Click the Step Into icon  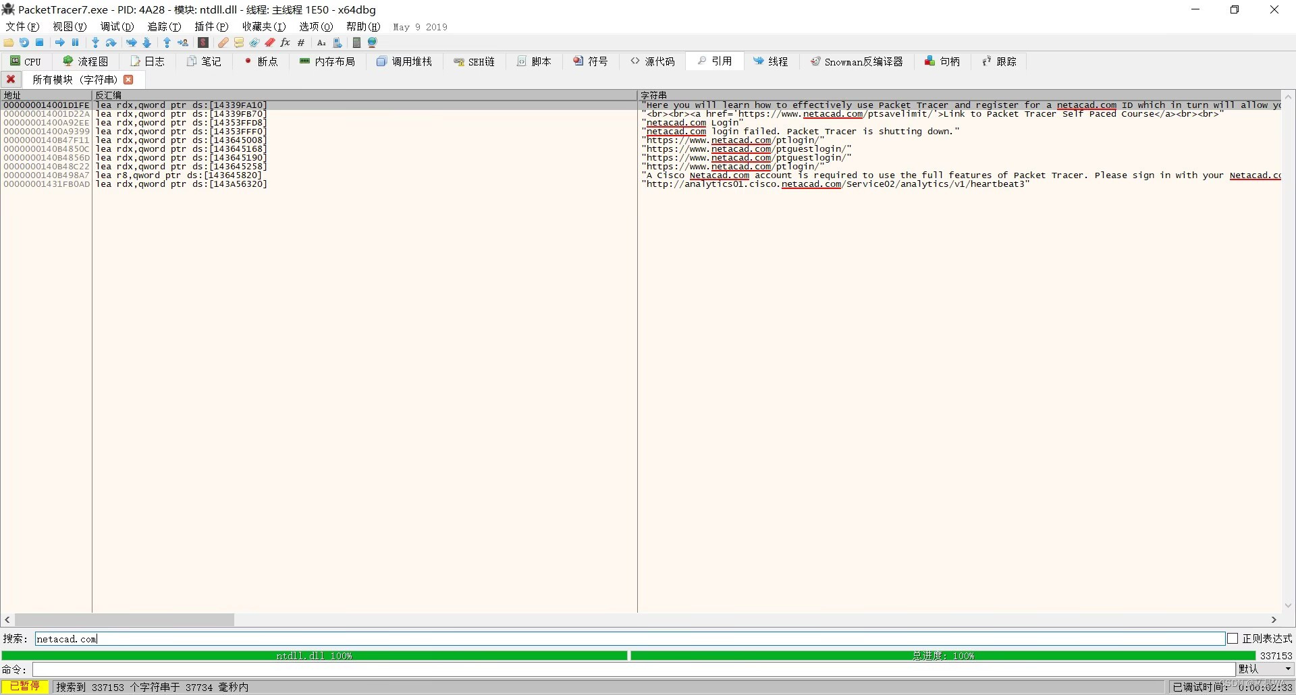coord(95,43)
